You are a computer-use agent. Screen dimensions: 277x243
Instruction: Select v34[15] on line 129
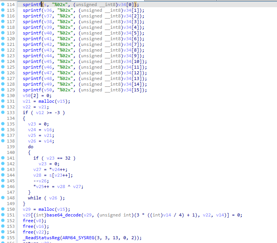click(x=132, y=90)
